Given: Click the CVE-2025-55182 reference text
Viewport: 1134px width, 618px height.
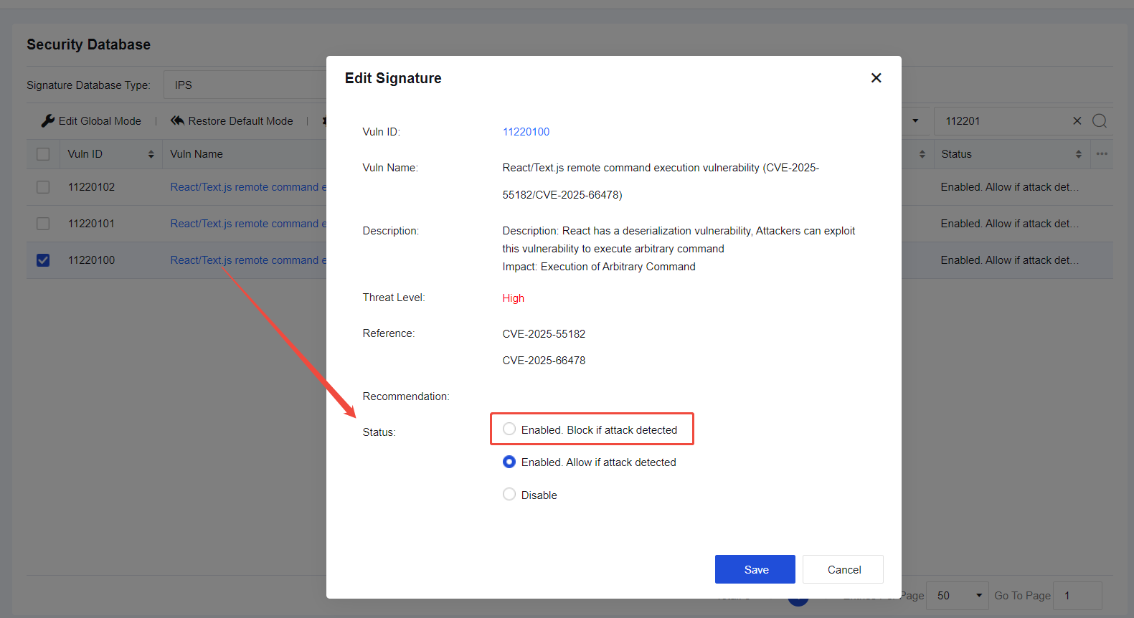Looking at the screenshot, I should 544,334.
